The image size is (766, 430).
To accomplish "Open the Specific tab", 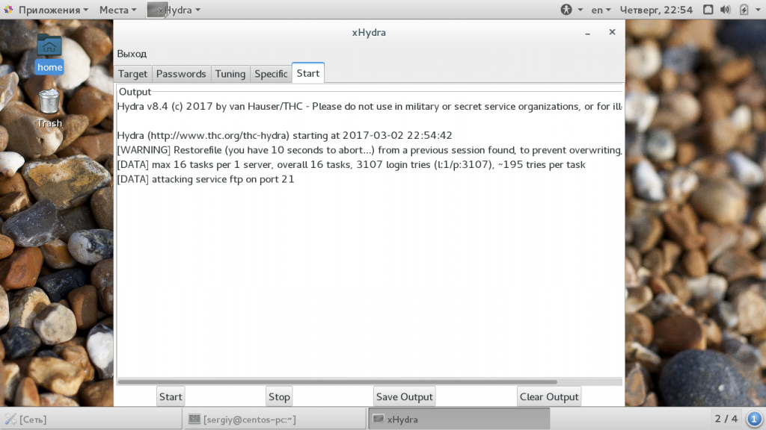I will coord(271,74).
